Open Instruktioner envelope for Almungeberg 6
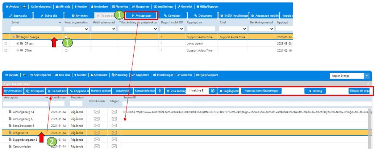The image size is (375, 153). 97,119
